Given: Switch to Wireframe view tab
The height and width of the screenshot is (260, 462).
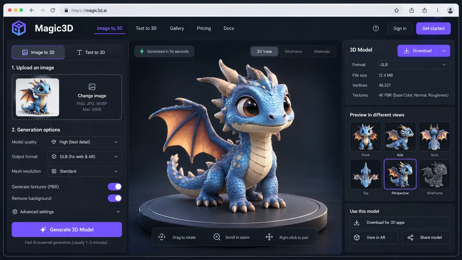Looking at the screenshot, I should pos(293,51).
